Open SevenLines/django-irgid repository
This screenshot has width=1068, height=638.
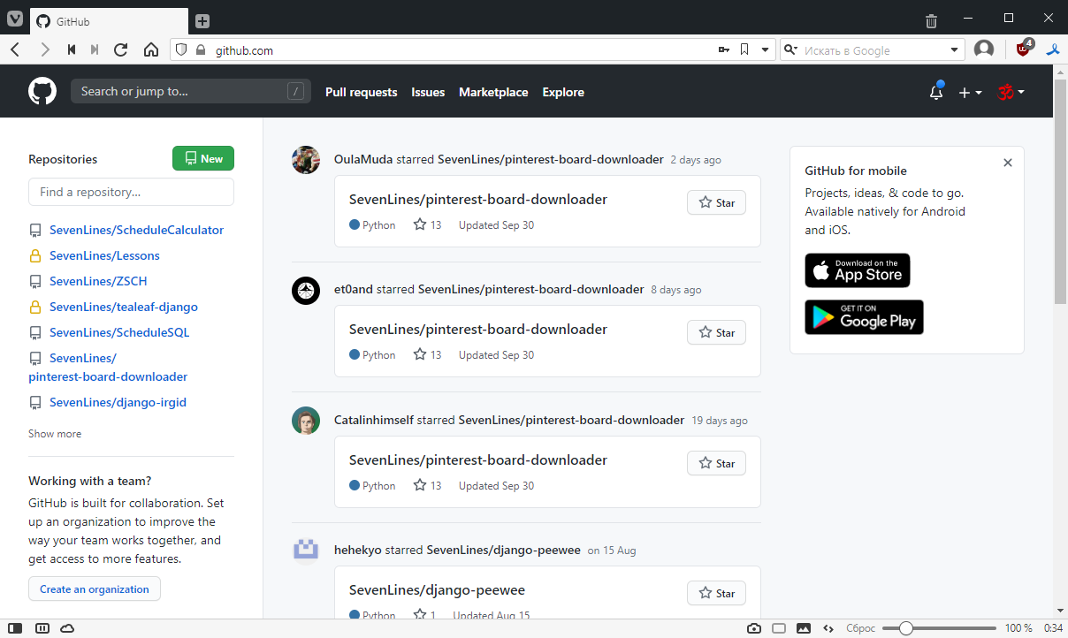click(118, 402)
